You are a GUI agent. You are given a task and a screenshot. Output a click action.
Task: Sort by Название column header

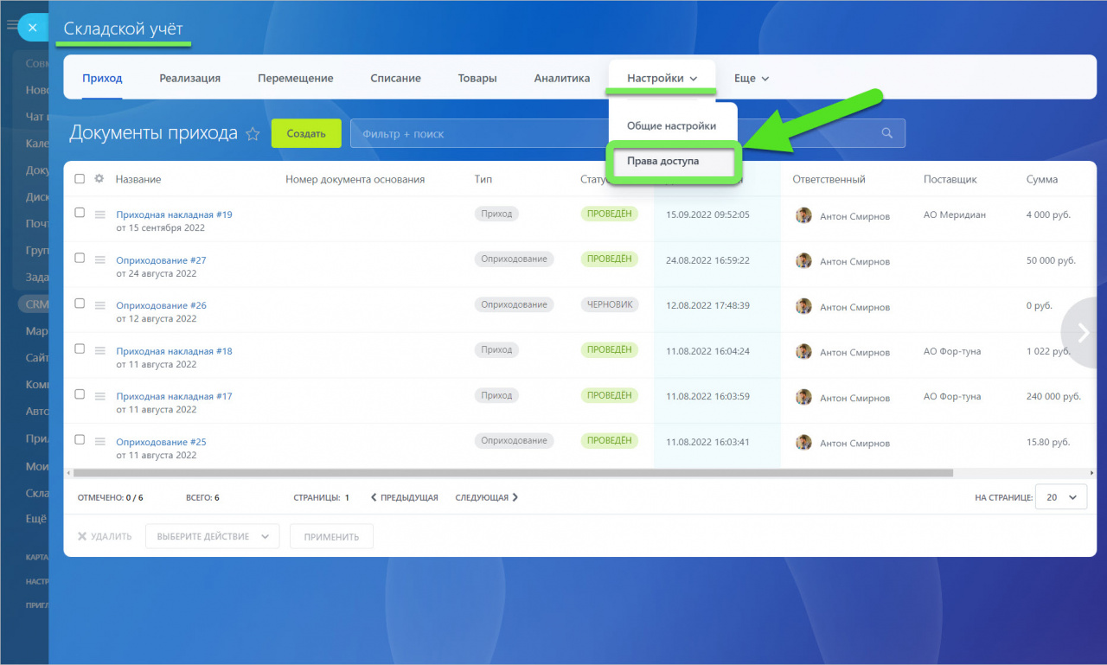click(138, 179)
